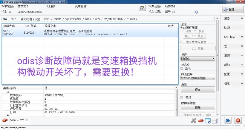The image size is (245, 130).
Task: Click the wrench crossed tools icon in bottom toolbar
Action: click(194, 121)
